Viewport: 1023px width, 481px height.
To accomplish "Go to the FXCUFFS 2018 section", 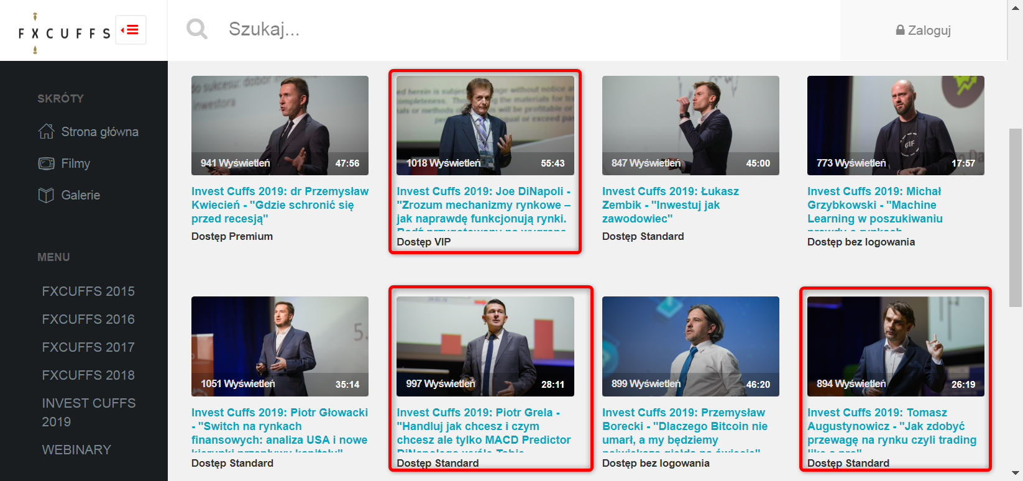I will [88, 375].
